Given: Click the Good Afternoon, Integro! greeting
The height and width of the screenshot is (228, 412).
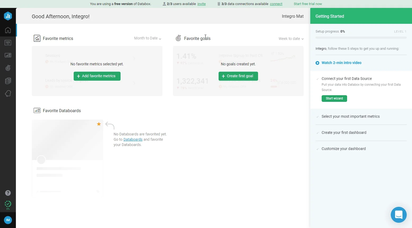Looking at the screenshot, I should [61, 16].
